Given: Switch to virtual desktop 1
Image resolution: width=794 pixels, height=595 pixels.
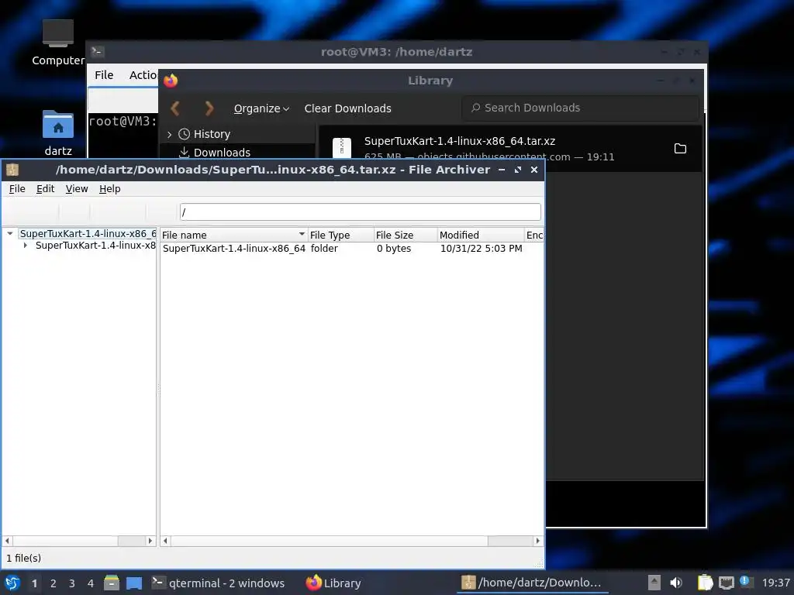Looking at the screenshot, I should tap(34, 583).
